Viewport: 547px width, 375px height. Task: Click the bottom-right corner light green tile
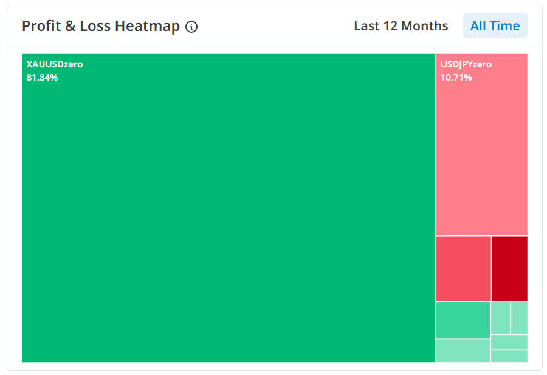point(509,356)
